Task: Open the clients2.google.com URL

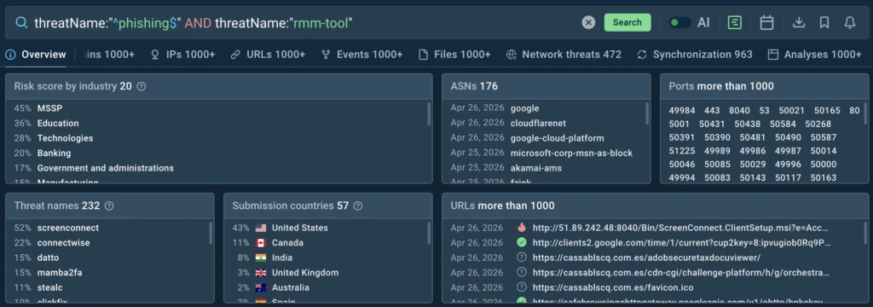Action: tap(681, 243)
